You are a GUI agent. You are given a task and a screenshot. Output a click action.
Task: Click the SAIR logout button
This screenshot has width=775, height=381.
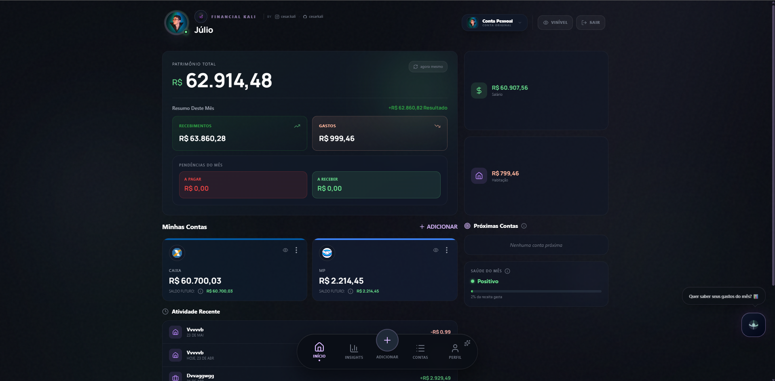pos(590,22)
